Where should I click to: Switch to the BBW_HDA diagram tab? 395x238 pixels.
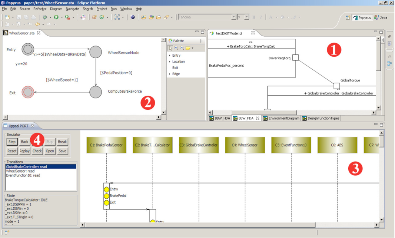(220, 118)
